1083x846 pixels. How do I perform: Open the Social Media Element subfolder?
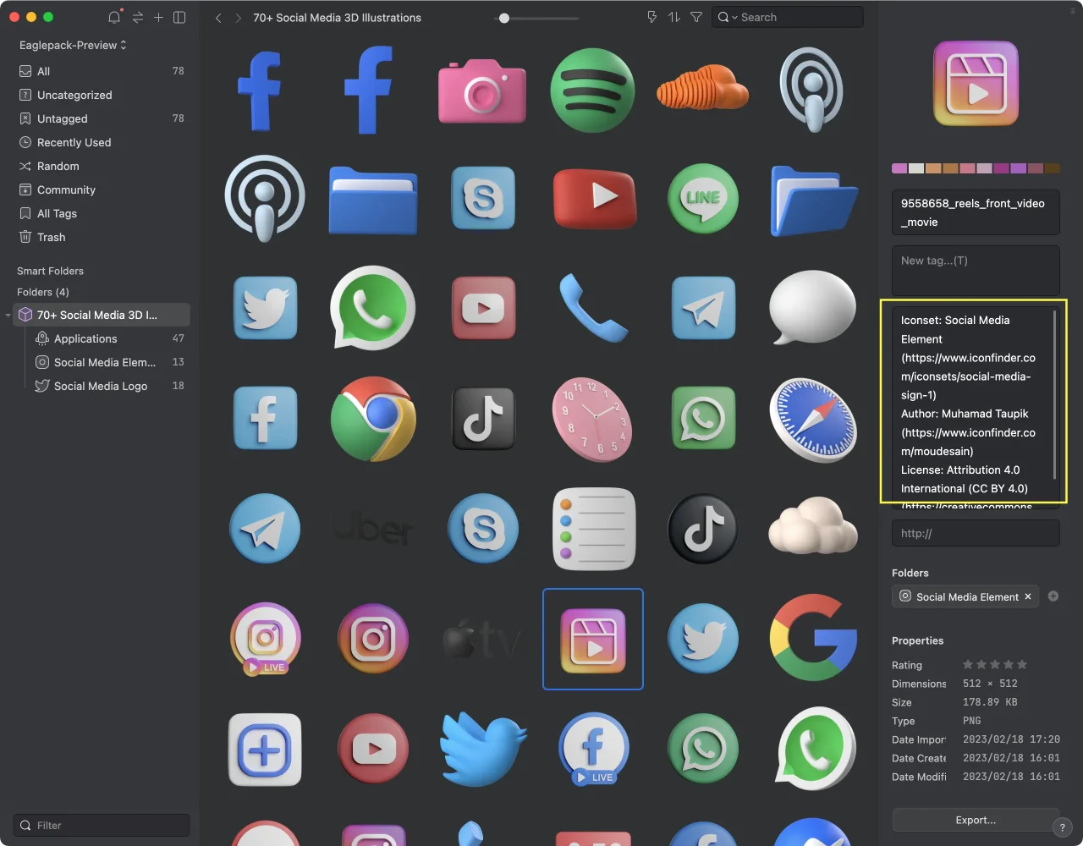pyautogui.click(x=109, y=362)
